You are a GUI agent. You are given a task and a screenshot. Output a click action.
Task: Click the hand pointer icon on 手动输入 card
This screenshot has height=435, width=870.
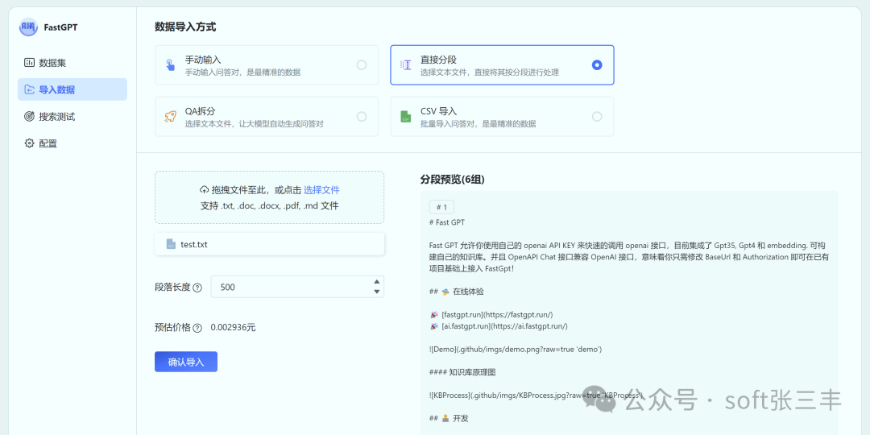click(170, 65)
